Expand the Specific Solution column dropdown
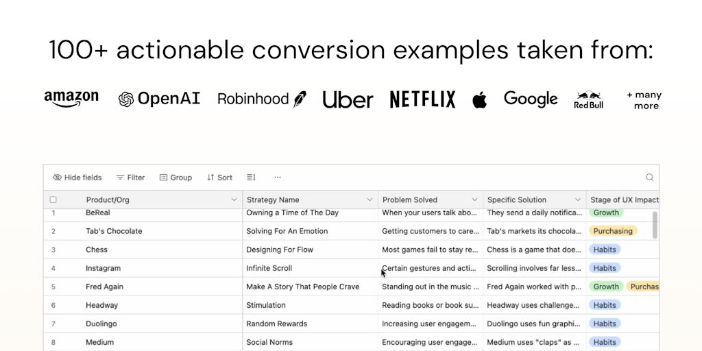The image size is (702, 351). tap(578, 199)
